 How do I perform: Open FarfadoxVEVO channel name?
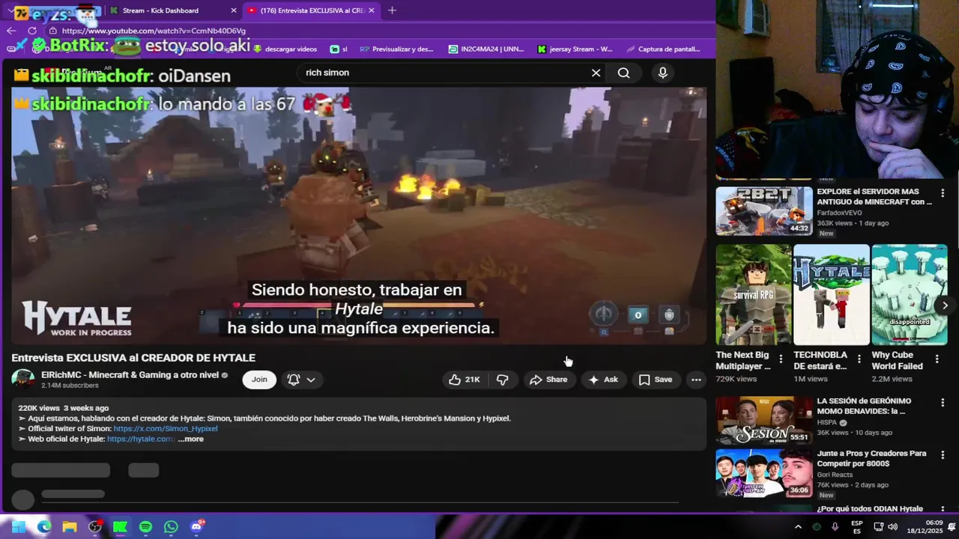(839, 213)
